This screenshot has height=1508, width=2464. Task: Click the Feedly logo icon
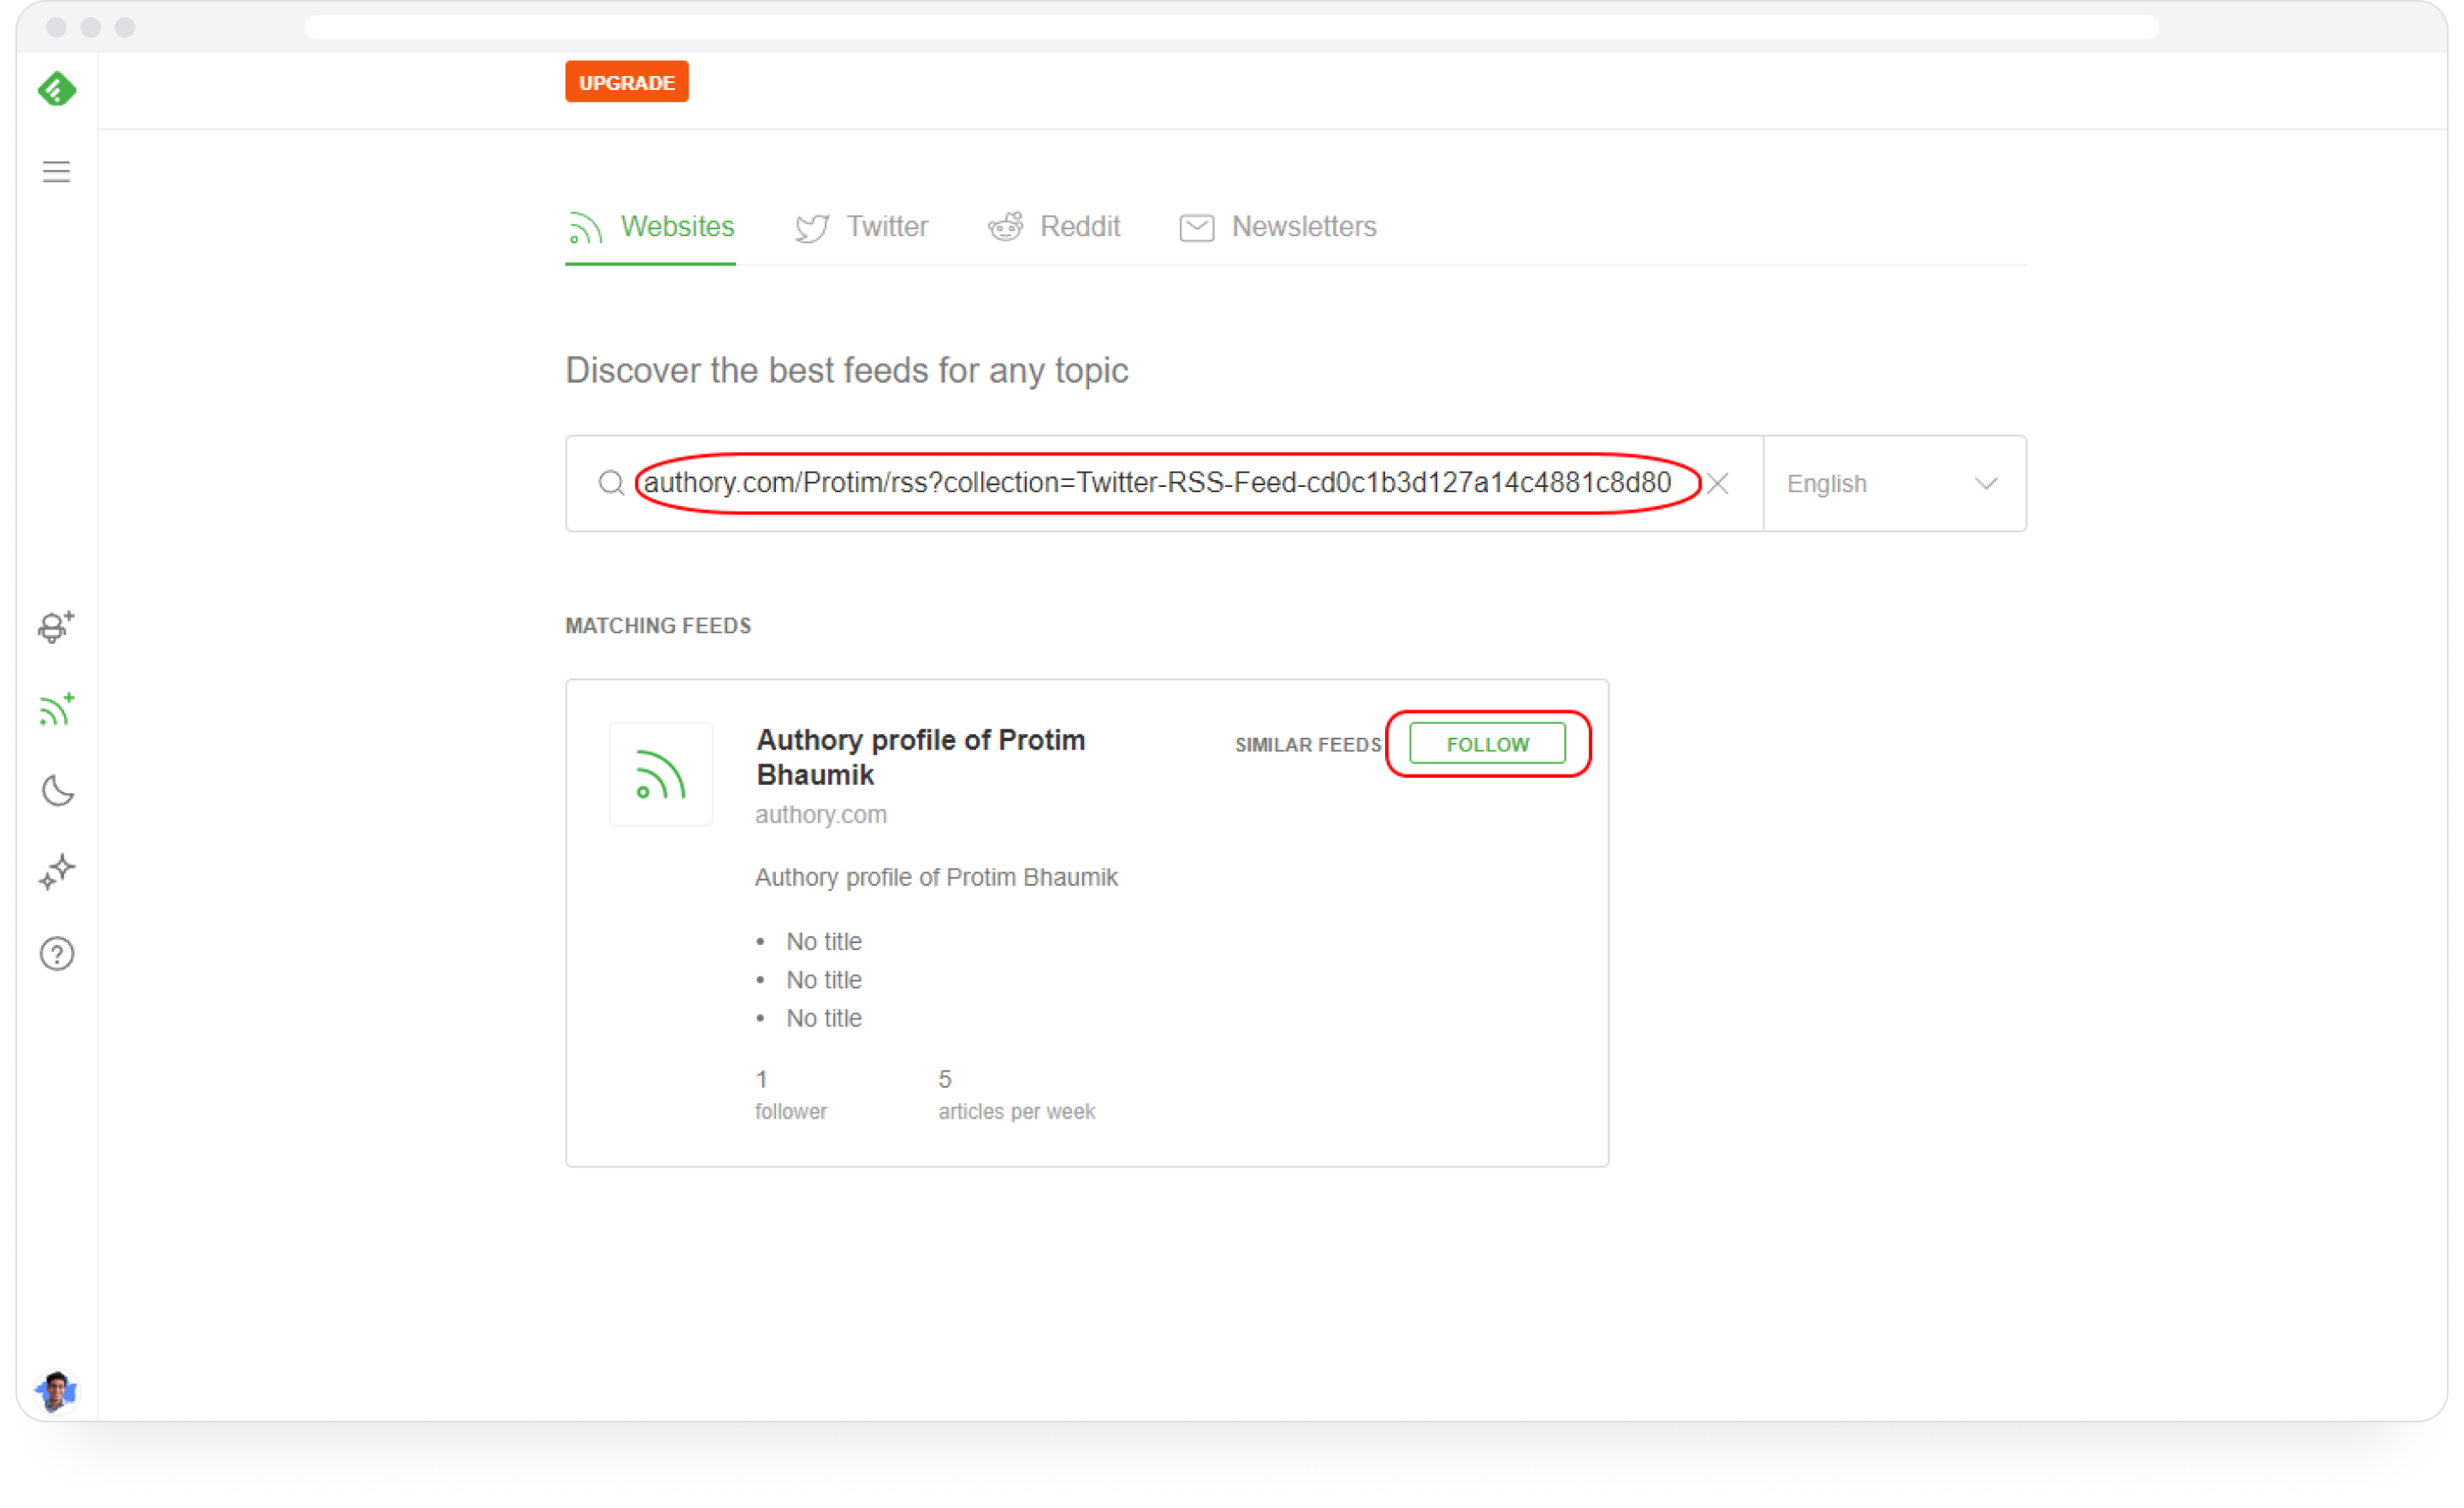57,89
